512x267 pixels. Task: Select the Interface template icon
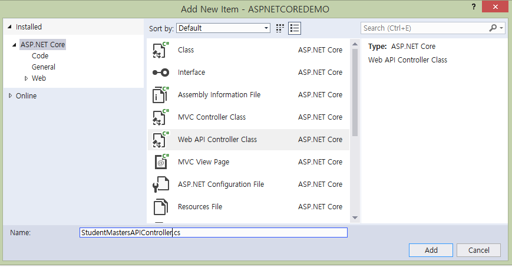point(161,72)
